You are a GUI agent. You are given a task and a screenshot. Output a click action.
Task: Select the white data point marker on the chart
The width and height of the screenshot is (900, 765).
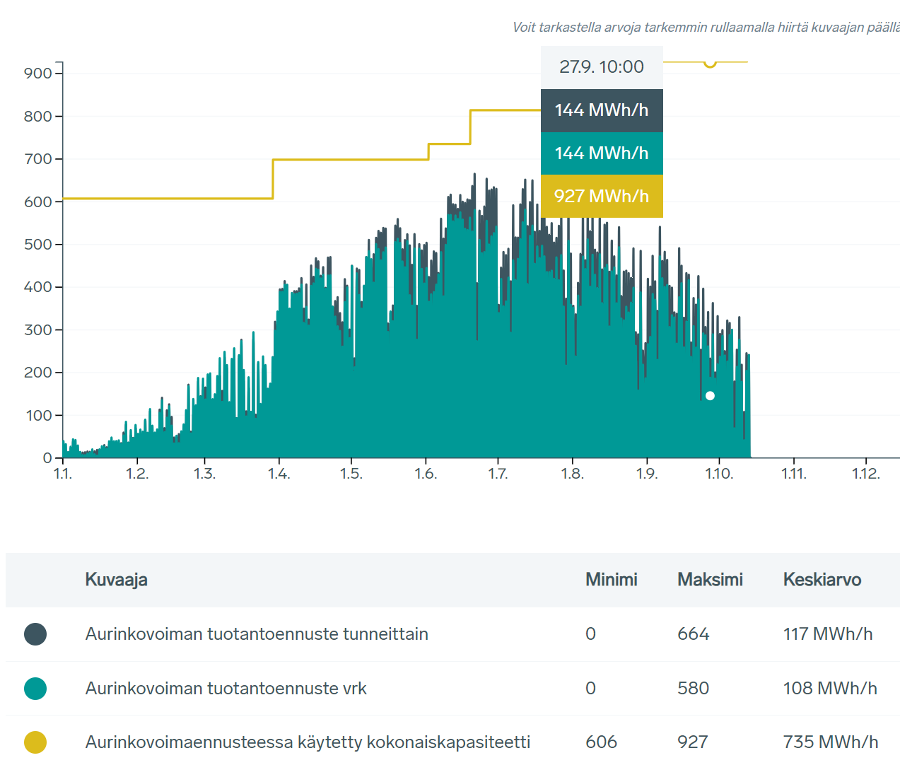(x=710, y=396)
